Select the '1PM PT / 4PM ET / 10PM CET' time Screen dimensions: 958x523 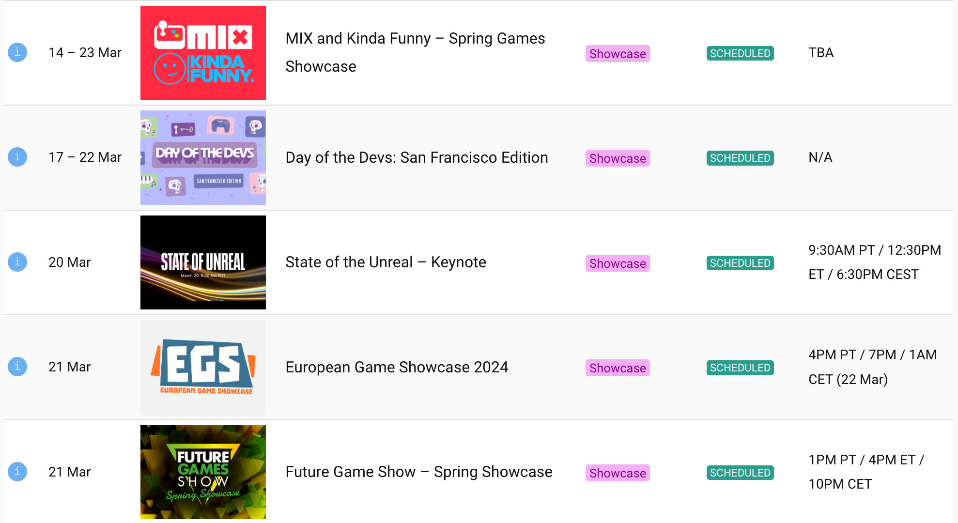pos(866,472)
